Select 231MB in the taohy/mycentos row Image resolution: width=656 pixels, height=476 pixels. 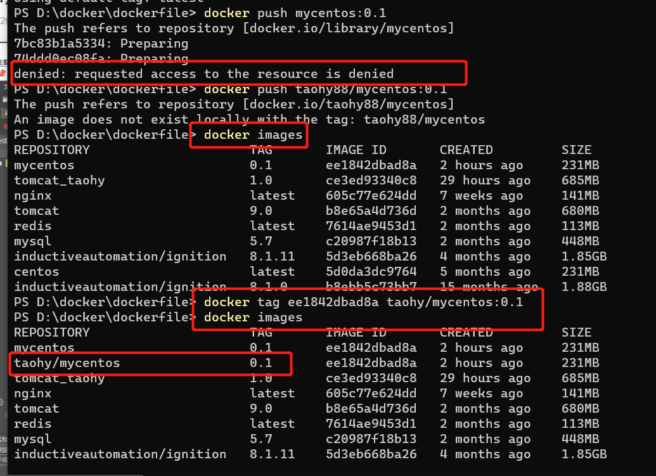click(581, 363)
